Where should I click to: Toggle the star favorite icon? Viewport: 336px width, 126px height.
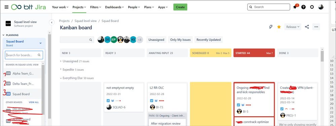pos(279,27)
